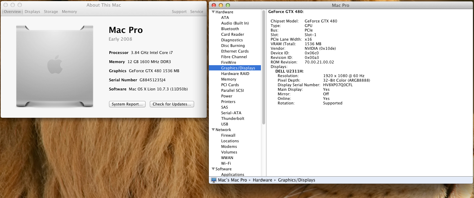The image size is (474, 198).
Task: Click Mac's Mac Pro in path bar
Action: pyautogui.click(x=232, y=180)
